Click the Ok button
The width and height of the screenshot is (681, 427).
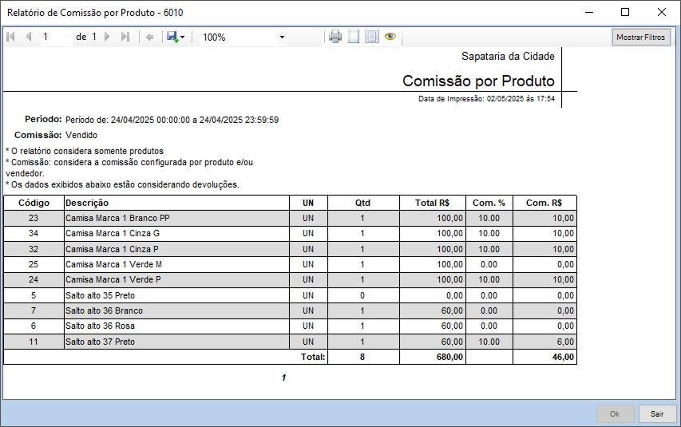615,414
